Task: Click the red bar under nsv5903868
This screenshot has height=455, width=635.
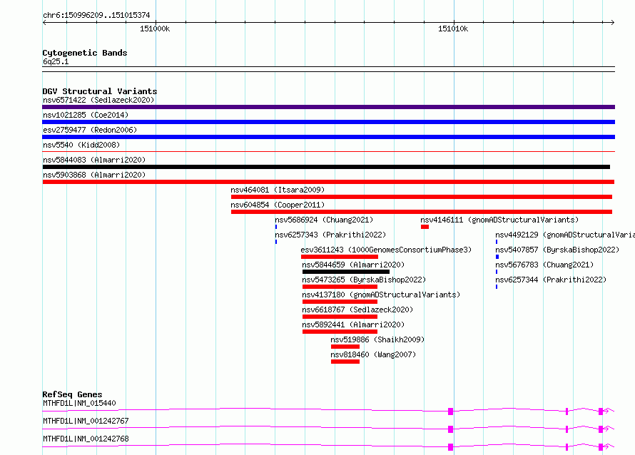Action: pyautogui.click(x=328, y=182)
